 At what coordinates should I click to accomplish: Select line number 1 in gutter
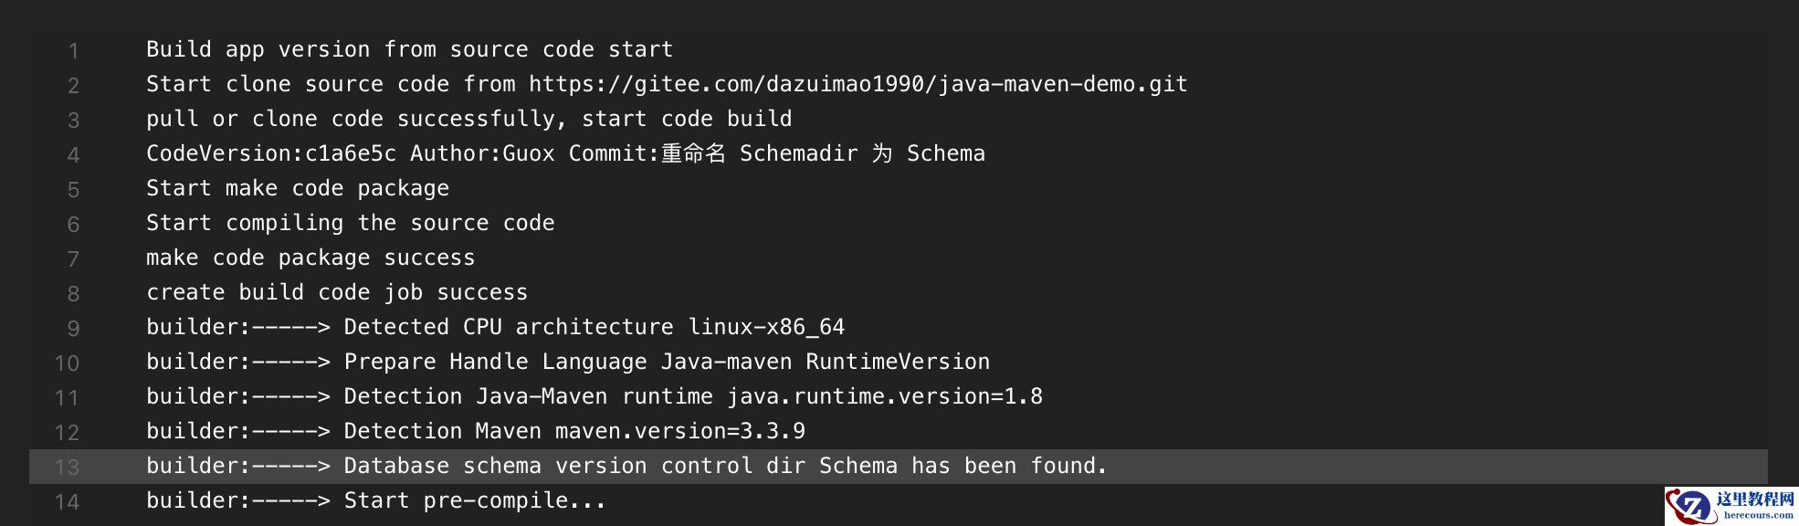coord(73,51)
